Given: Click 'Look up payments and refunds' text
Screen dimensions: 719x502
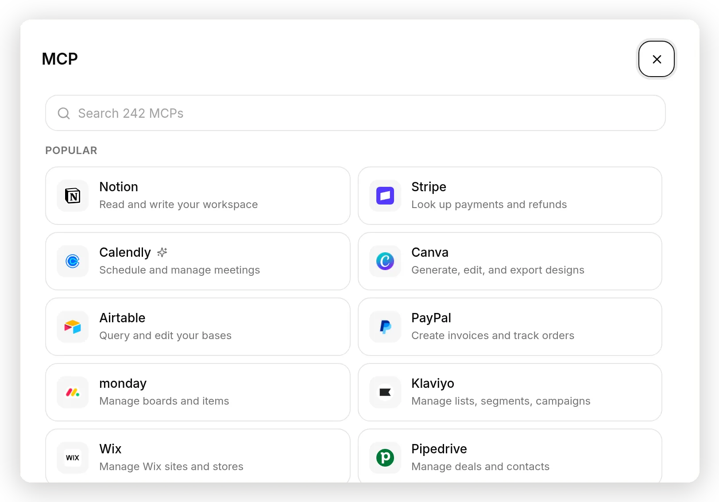Looking at the screenshot, I should click(x=489, y=205).
